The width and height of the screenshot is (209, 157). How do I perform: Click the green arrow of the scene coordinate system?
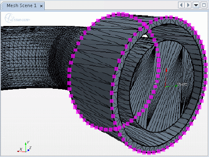[171, 86]
